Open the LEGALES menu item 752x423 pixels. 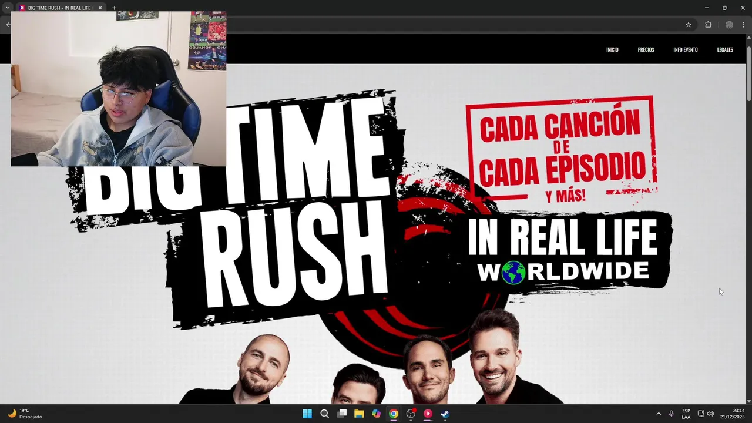tap(725, 49)
